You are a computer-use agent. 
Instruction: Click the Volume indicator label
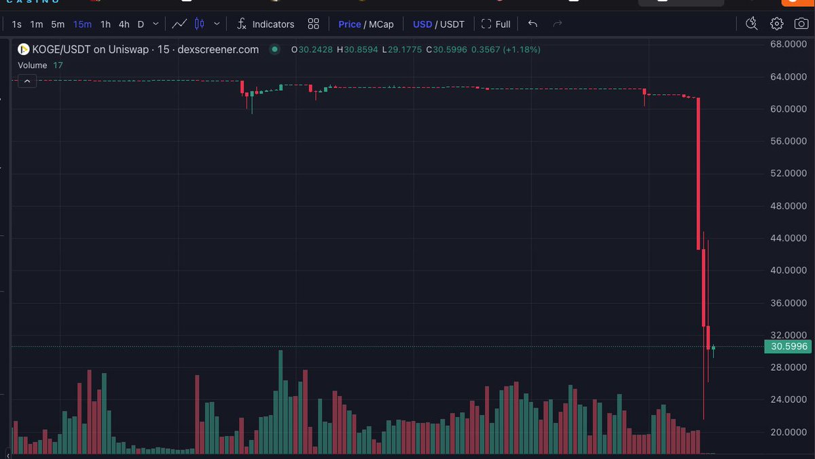pos(33,65)
